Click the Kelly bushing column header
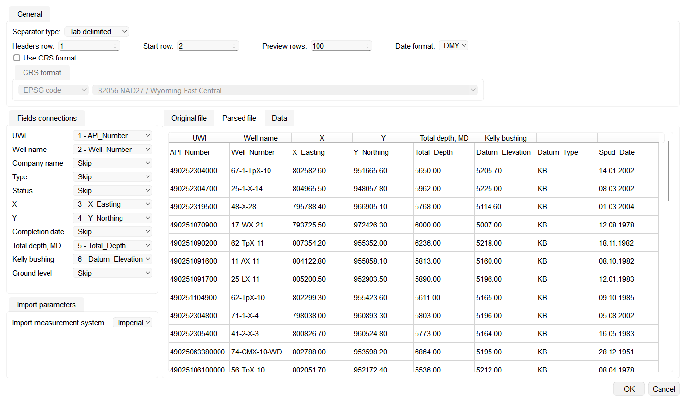 coord(506,138)
